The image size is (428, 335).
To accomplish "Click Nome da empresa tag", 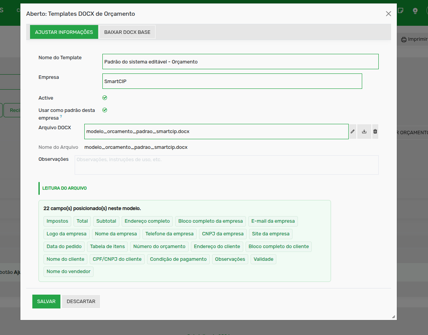I will 116,234.
